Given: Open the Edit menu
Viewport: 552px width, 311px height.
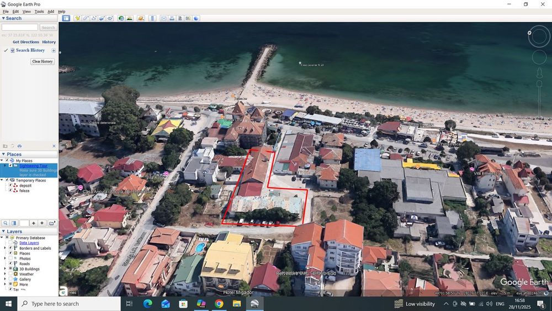Looking at the screenshot, I should pos(15,12).
